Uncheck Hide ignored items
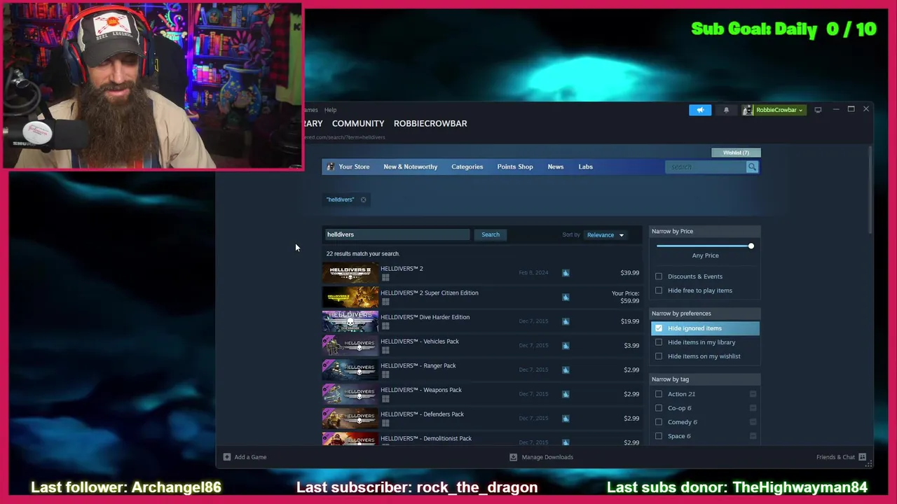 (659, 328)
